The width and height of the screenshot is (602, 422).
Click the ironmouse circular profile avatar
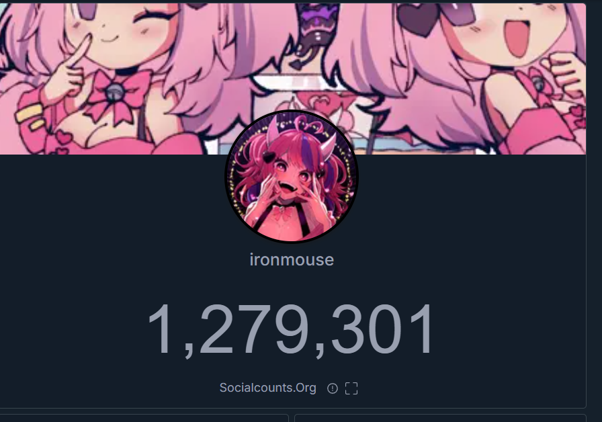tap(292, 177)
